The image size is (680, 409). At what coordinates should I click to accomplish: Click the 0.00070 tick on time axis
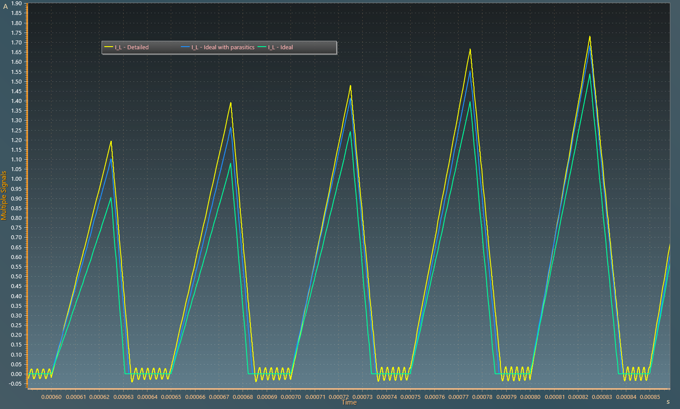click(291, 397)
